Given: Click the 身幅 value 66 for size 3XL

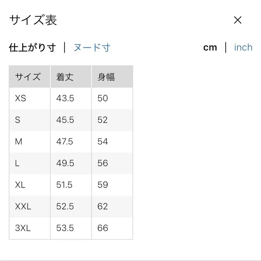Looking at the screenshot, I should tap(102, 228).
